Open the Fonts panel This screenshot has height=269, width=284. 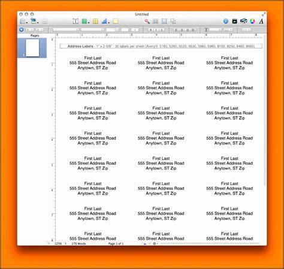(x=261, y=21)
